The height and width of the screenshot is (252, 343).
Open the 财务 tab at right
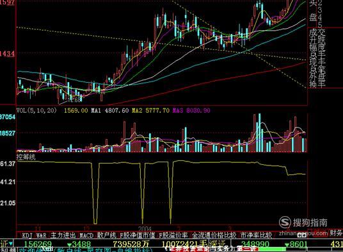coord(336,233)
